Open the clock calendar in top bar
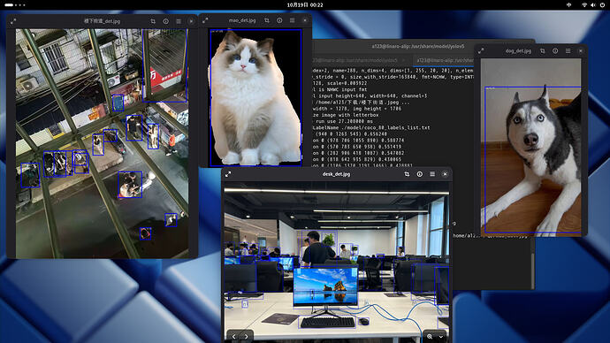Viewport: 610px width, 343px height. (x=305, y=5)
